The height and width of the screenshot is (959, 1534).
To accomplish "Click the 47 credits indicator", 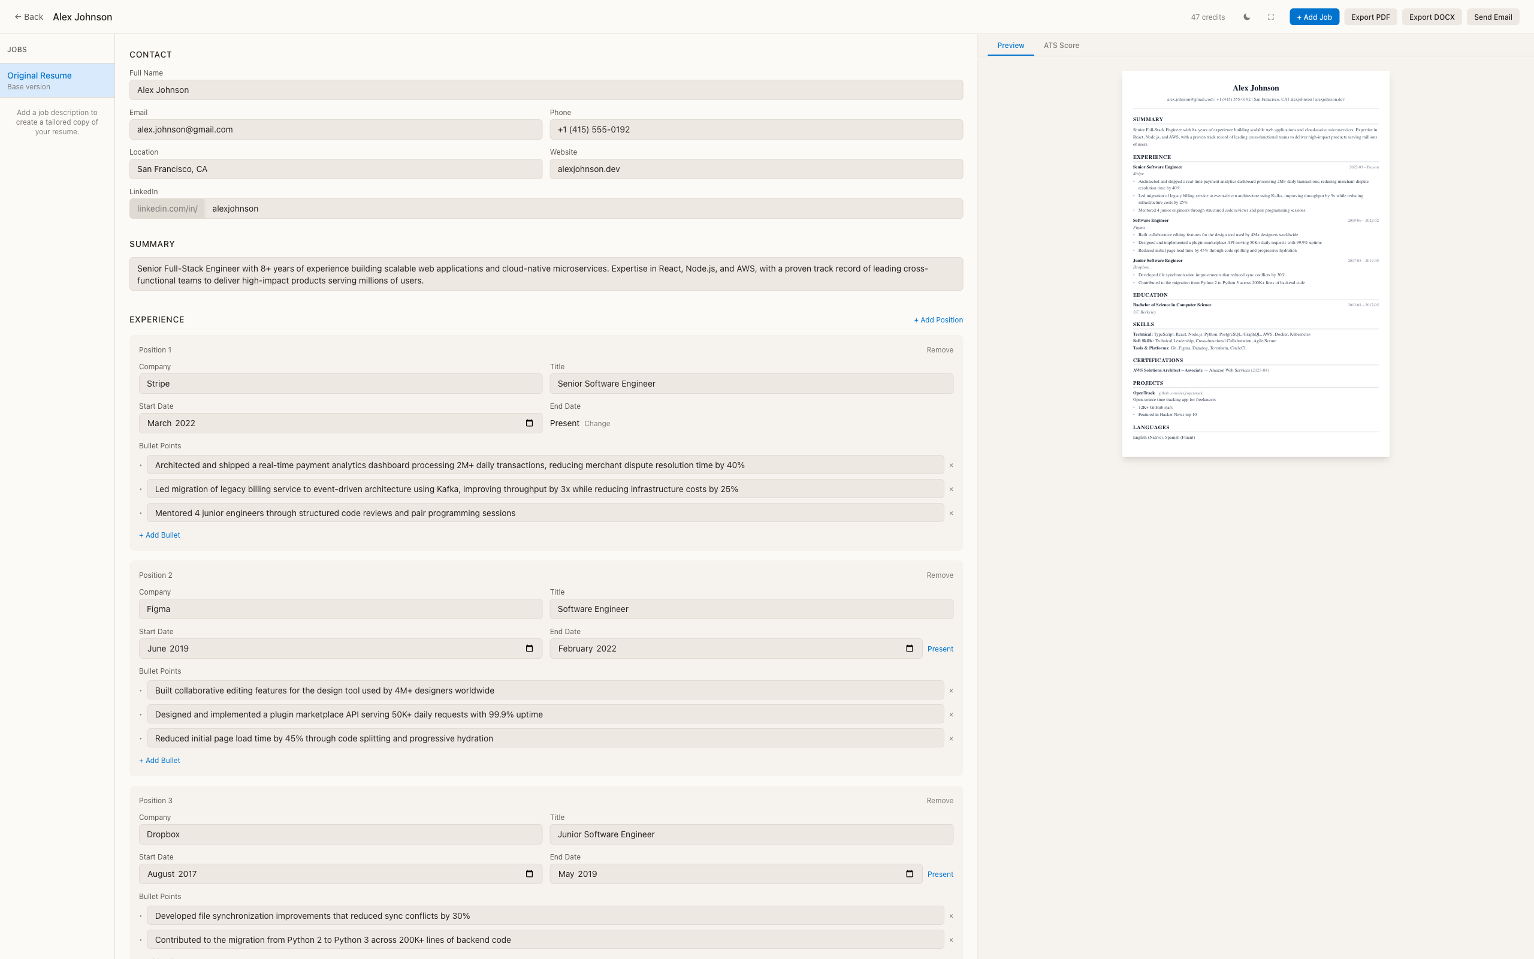I will (1207, 17).
